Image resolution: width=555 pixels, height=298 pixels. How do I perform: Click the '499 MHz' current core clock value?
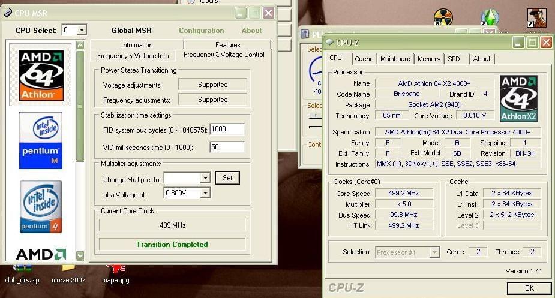coord(172,225)
